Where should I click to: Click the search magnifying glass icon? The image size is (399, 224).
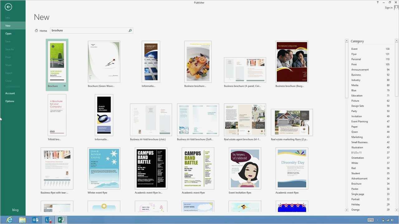(x=130, y=30)
